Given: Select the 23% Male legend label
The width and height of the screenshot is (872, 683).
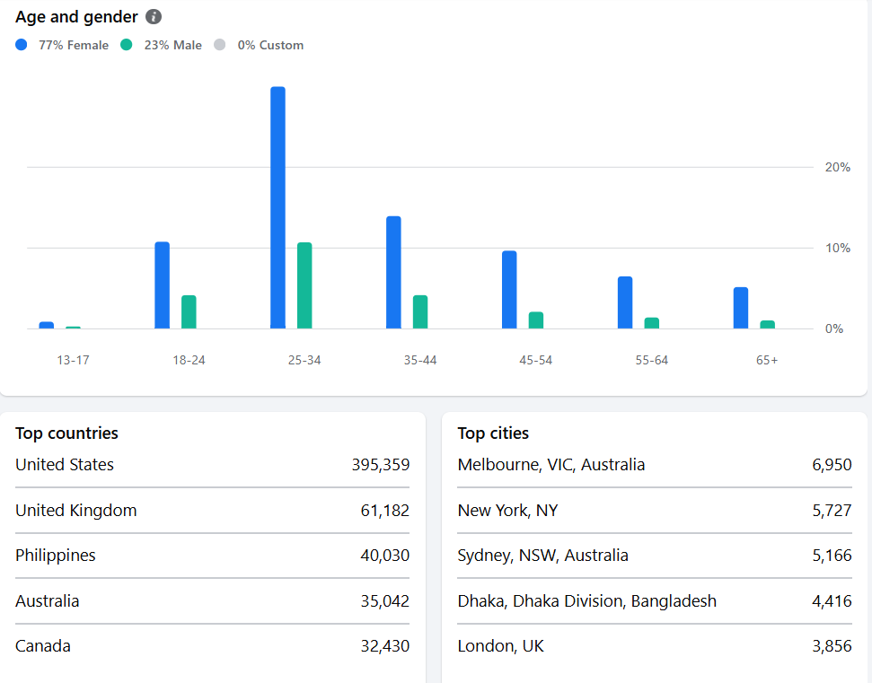Looking at the screenshot, I should [173, 45].
